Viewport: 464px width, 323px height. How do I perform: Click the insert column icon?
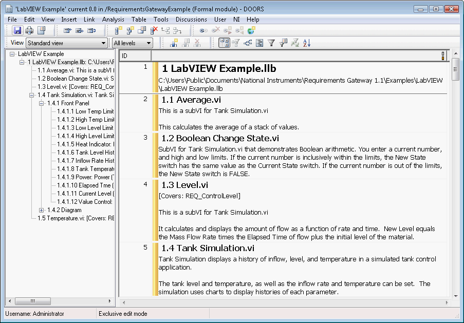click(174, 44)
